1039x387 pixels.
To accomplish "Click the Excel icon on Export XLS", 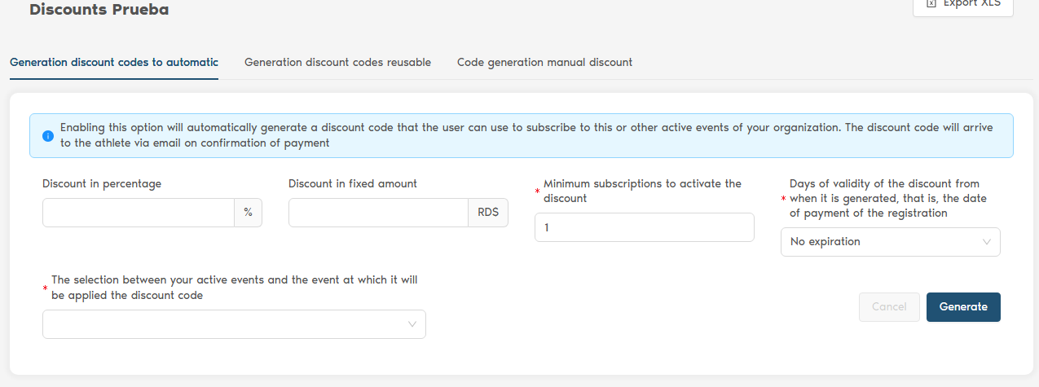I will pos(931,4).
